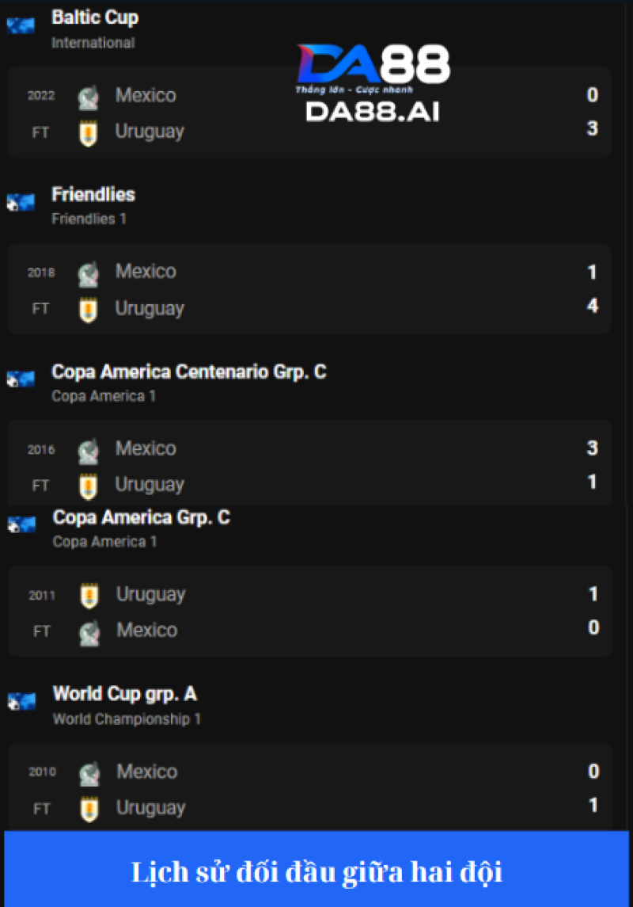Image resolution: width=633 pixels, height=907 pixels.
Task: Click the Uruguay crest in the 2018 match
Action: click(x=89, y=310)
